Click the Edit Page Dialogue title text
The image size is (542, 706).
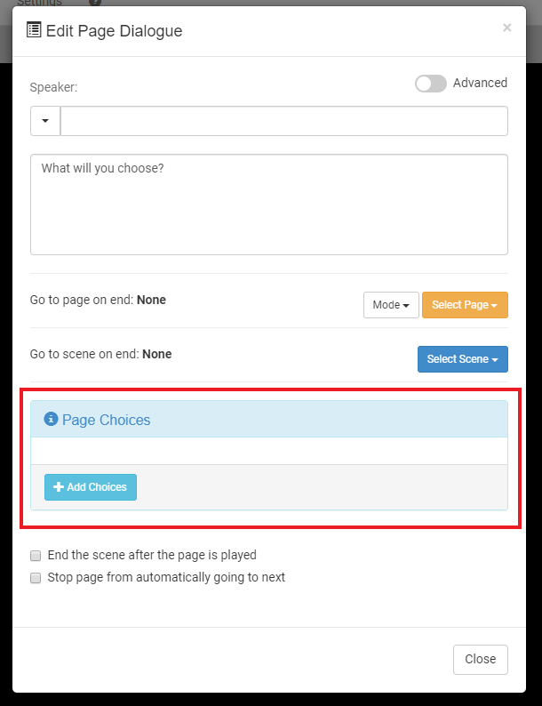point(114,31)
